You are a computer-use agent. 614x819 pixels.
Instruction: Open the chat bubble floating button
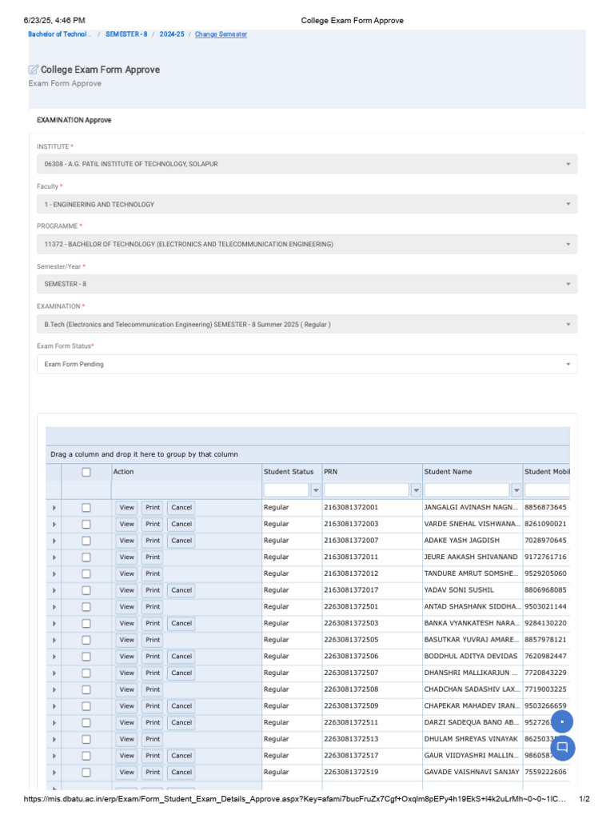[x=562, y=747]
